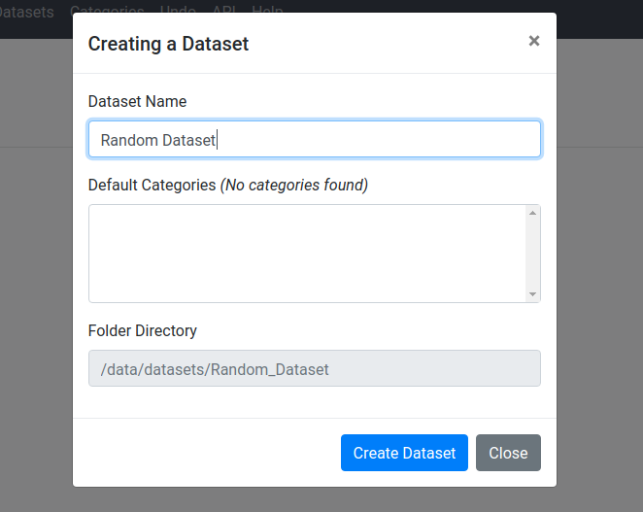Click the Dataset Name text field
Image resolution: width=643 pixels, height=512 pixels.
click(x=314, y=139)
